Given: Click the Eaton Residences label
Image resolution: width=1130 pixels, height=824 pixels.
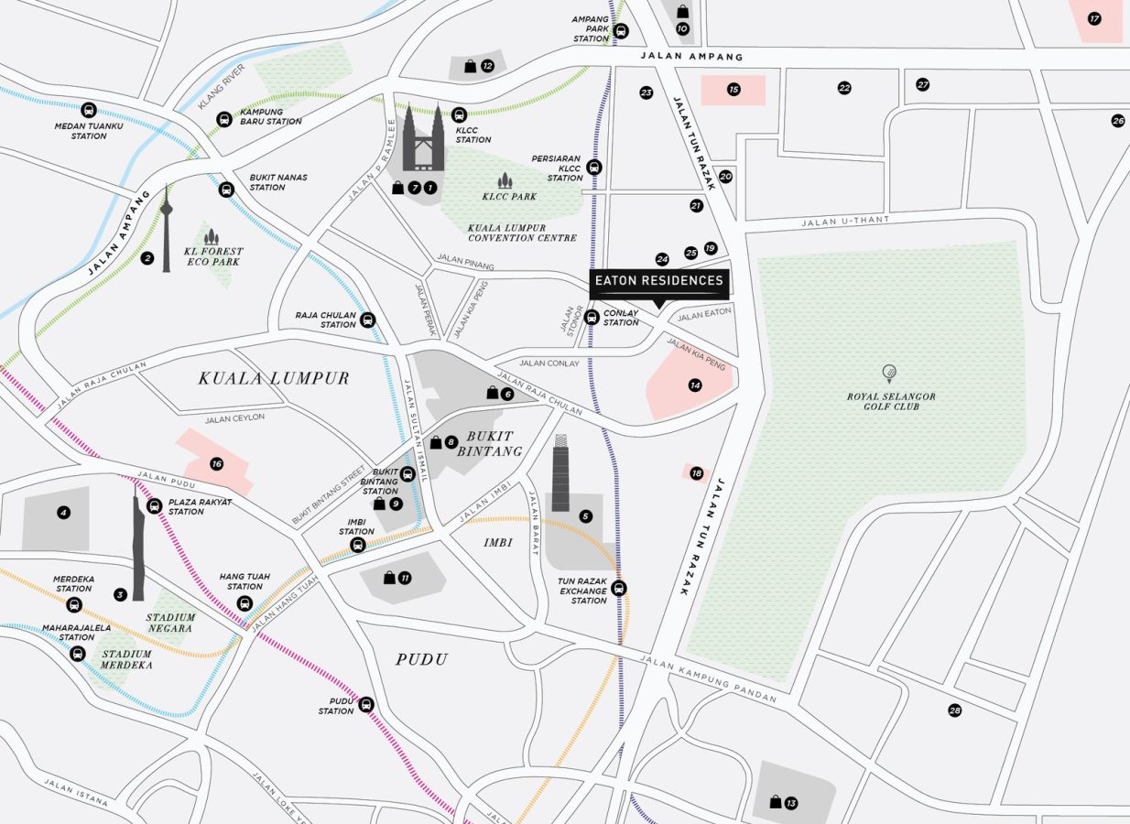Looking at the screenshot, I should 659,281.
